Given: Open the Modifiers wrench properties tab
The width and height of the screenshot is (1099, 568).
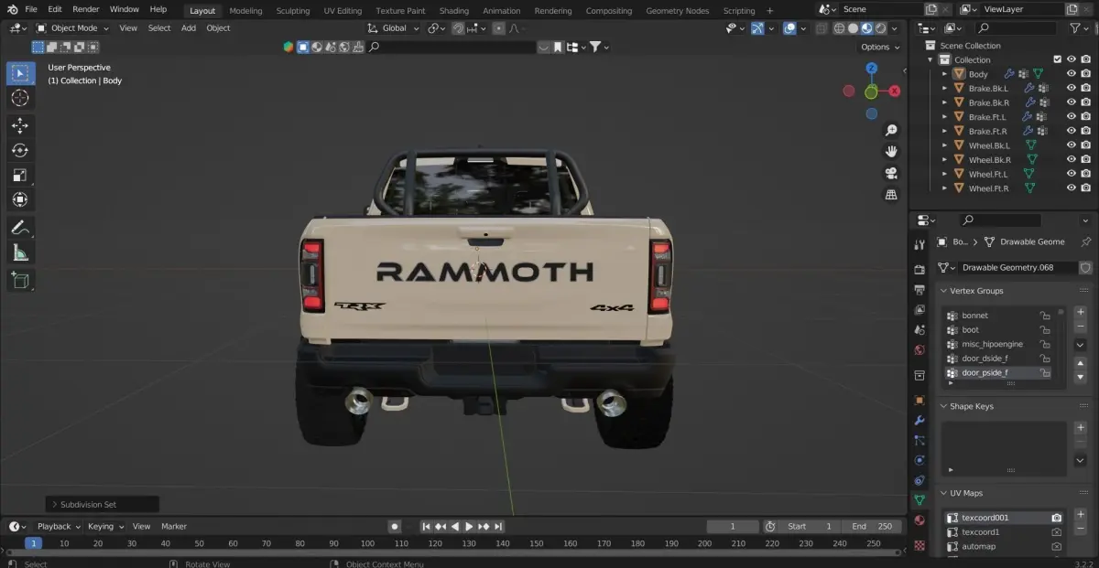Looking at the screenshot, I should [x=920, y=421].
